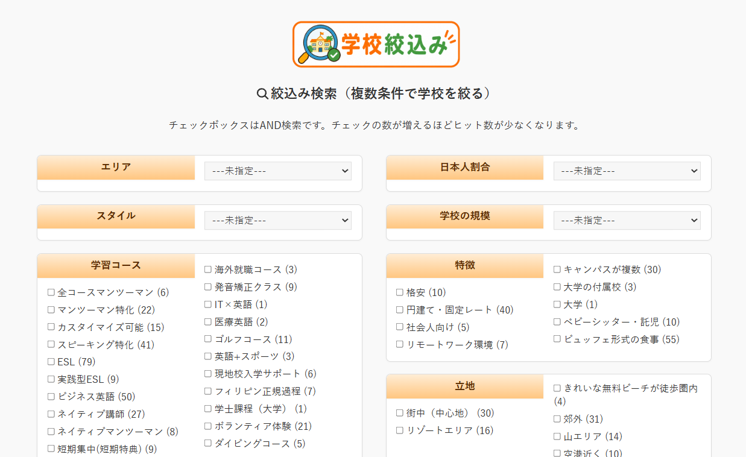Check the 街中（中心地） (30) checkbox
Viewport: 746px width, 457px height.
[x=400, y=413]
